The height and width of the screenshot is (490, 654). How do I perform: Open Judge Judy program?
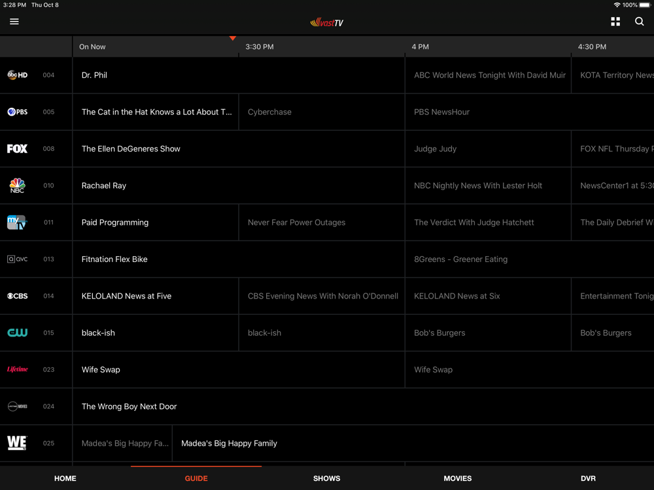(488, 149)
